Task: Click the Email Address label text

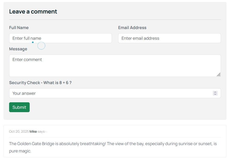Action: tap(132, 28)
